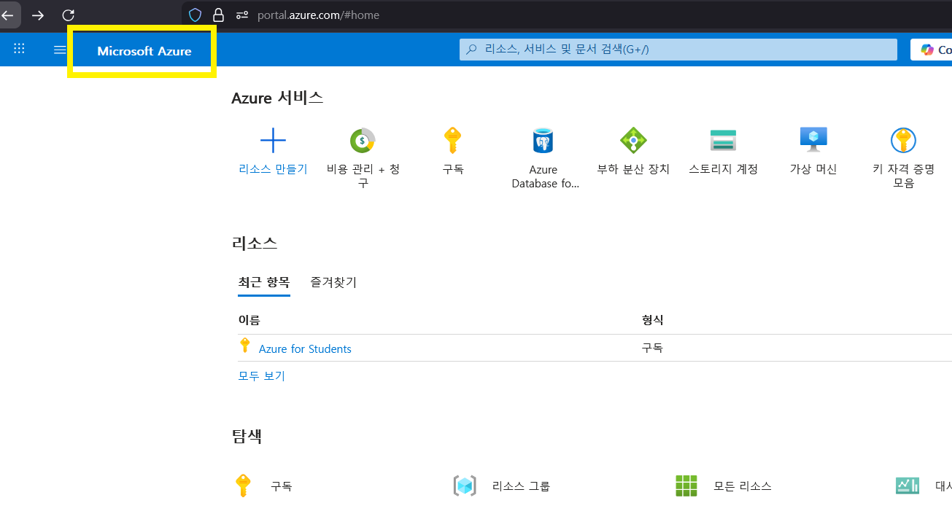Open the 구독 key icon in Azure services
Screen dimensions: 952x522
pyautogui.click(x=453, y=140)
